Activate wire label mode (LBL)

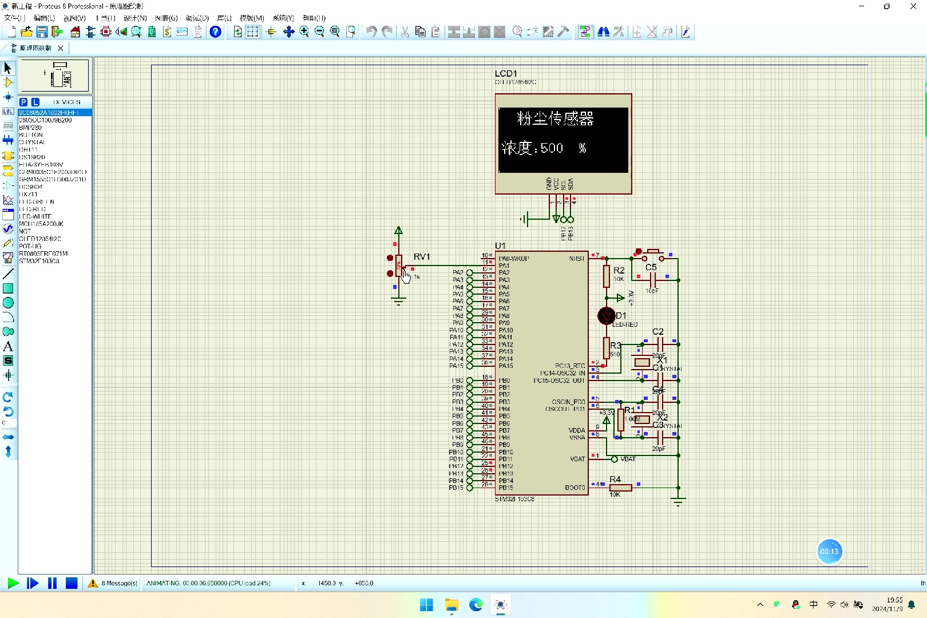tap(8, 111)
